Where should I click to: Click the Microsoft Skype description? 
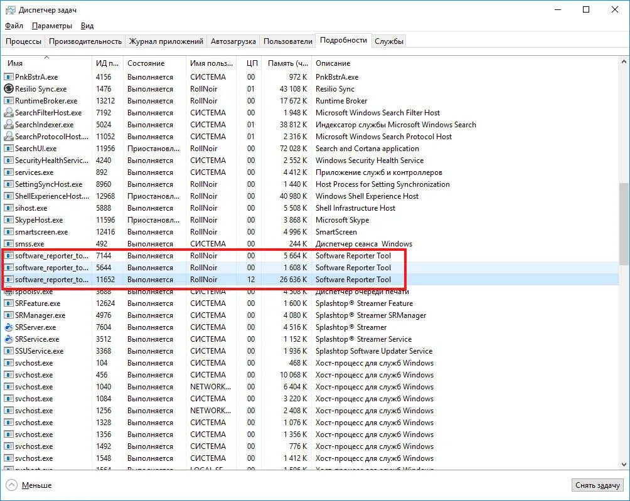tap(343, 220)
